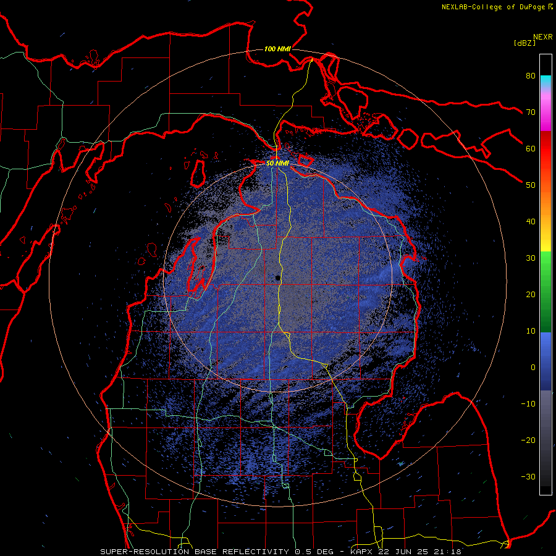Pick the gray -10 dBZ color bar segment
Viewport: 556px width, 556px height.
click(545, 404)
